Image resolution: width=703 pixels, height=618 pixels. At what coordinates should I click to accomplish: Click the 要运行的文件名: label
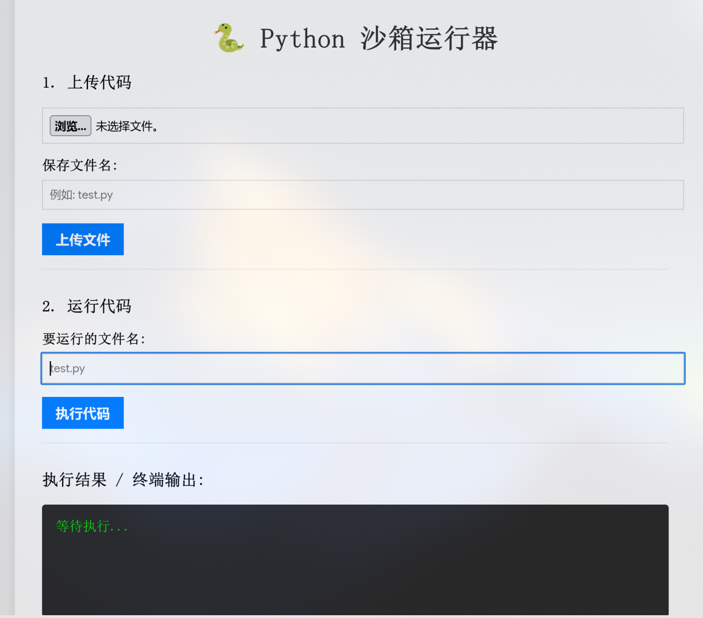point(94,339)
